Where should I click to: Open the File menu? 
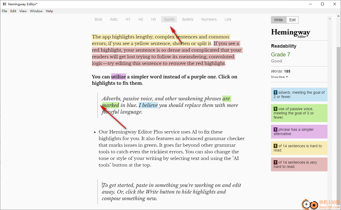point(4,11)
